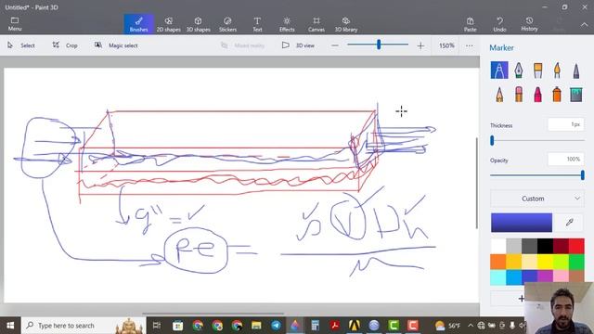Open the Windows Start menu
Screen dimensions: 594x334
(x=10, y=326)
